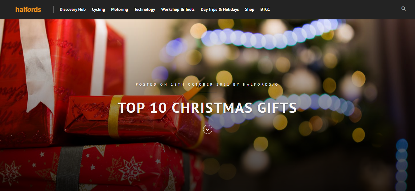Click the TOP 10 CHRISTMAS GIFTS headline
Screen dimensions: 415x191
pyautogui.click(x=207, y=108)
